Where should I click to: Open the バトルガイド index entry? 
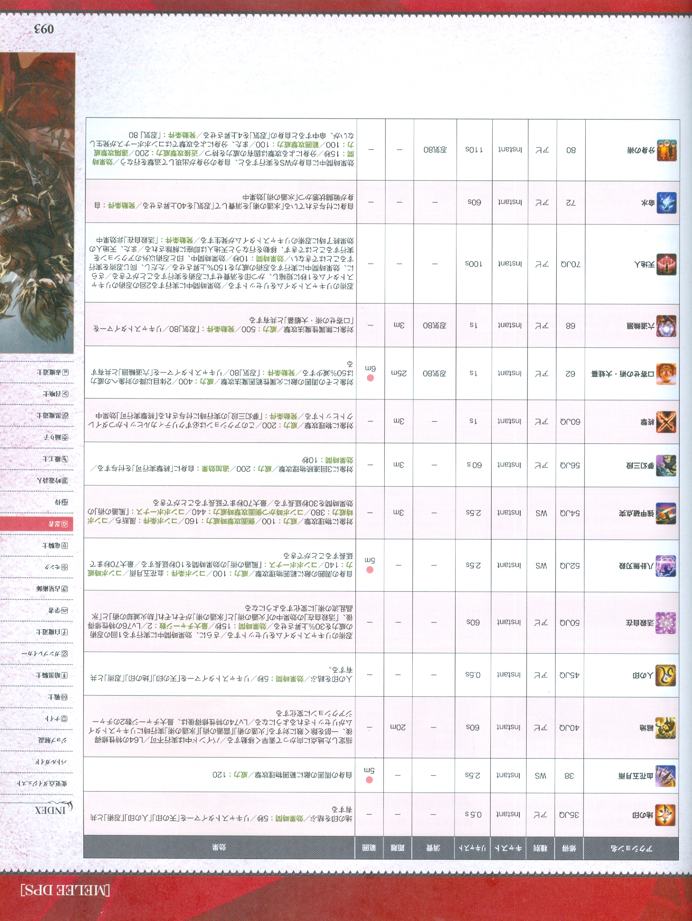click(52, 762)
